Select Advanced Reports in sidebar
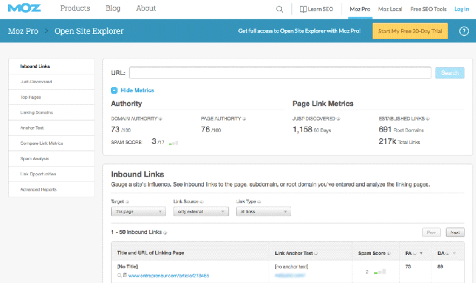 point(52,189)
